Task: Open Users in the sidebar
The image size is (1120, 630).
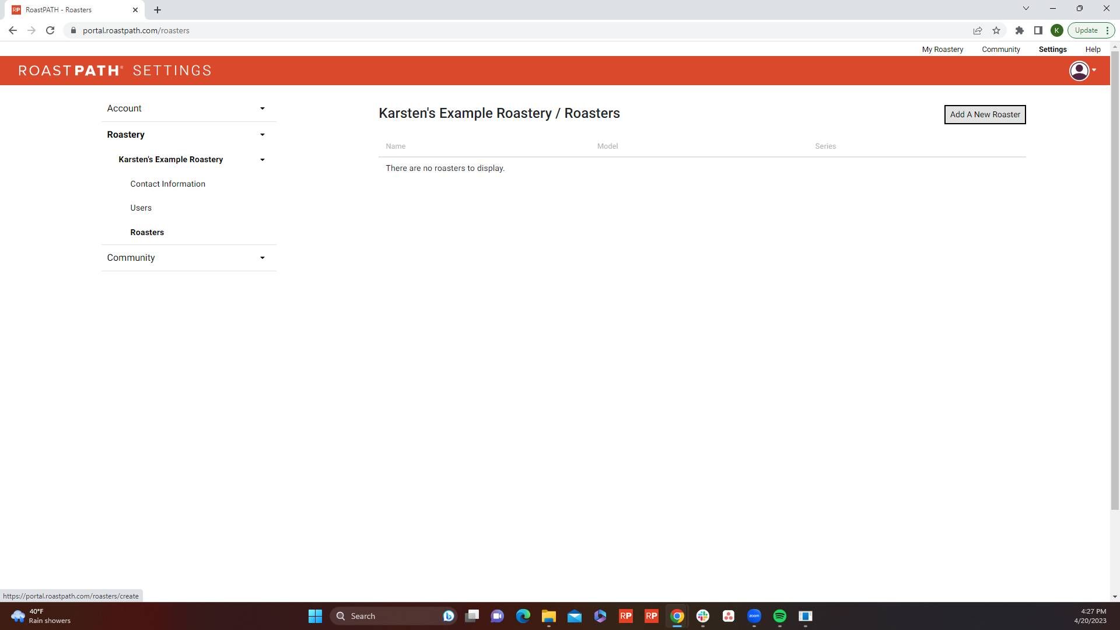Action: [141, 208]
